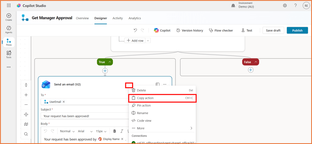
Task: Remove the Display Name token
Action: (x=122, y=139)
